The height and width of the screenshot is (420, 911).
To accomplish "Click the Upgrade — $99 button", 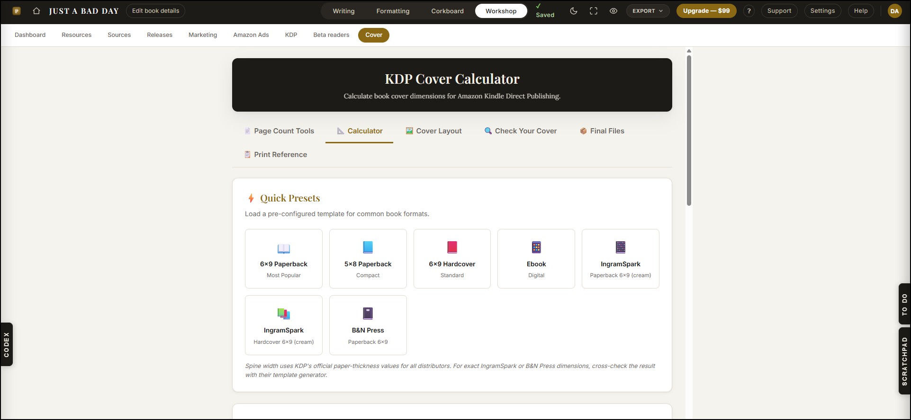I will [706, 11].
